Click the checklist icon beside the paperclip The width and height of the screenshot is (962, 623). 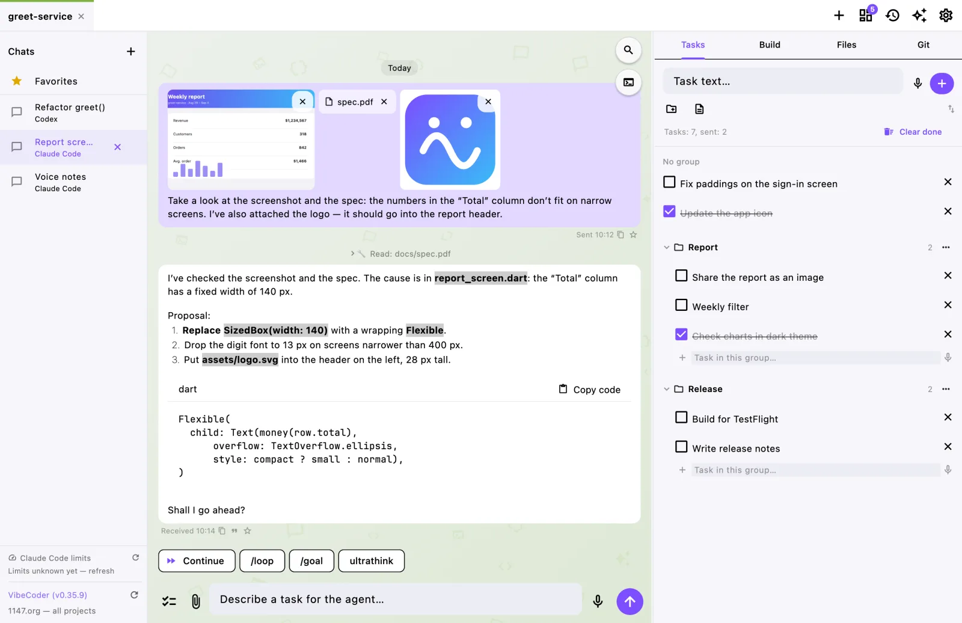(x=169, y=601)
